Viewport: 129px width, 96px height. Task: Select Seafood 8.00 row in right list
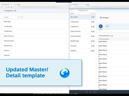click(x=83, y=51)
